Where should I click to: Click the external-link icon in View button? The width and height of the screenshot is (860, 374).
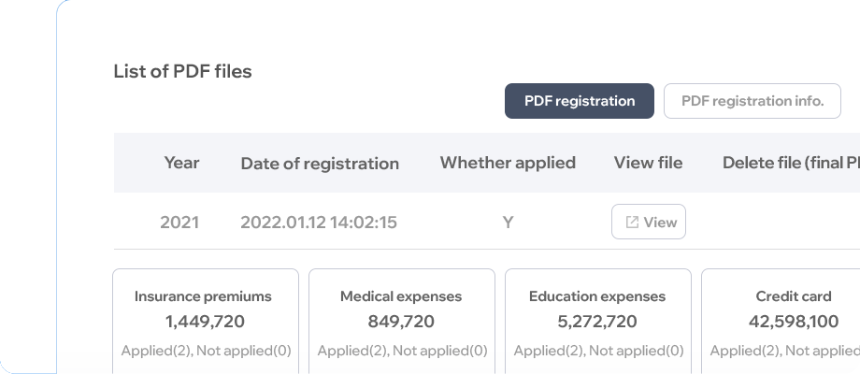click(x=633, y=223)
